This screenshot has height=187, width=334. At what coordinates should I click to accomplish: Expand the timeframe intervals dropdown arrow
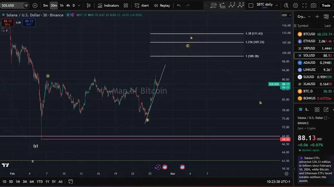pos(79,5)
